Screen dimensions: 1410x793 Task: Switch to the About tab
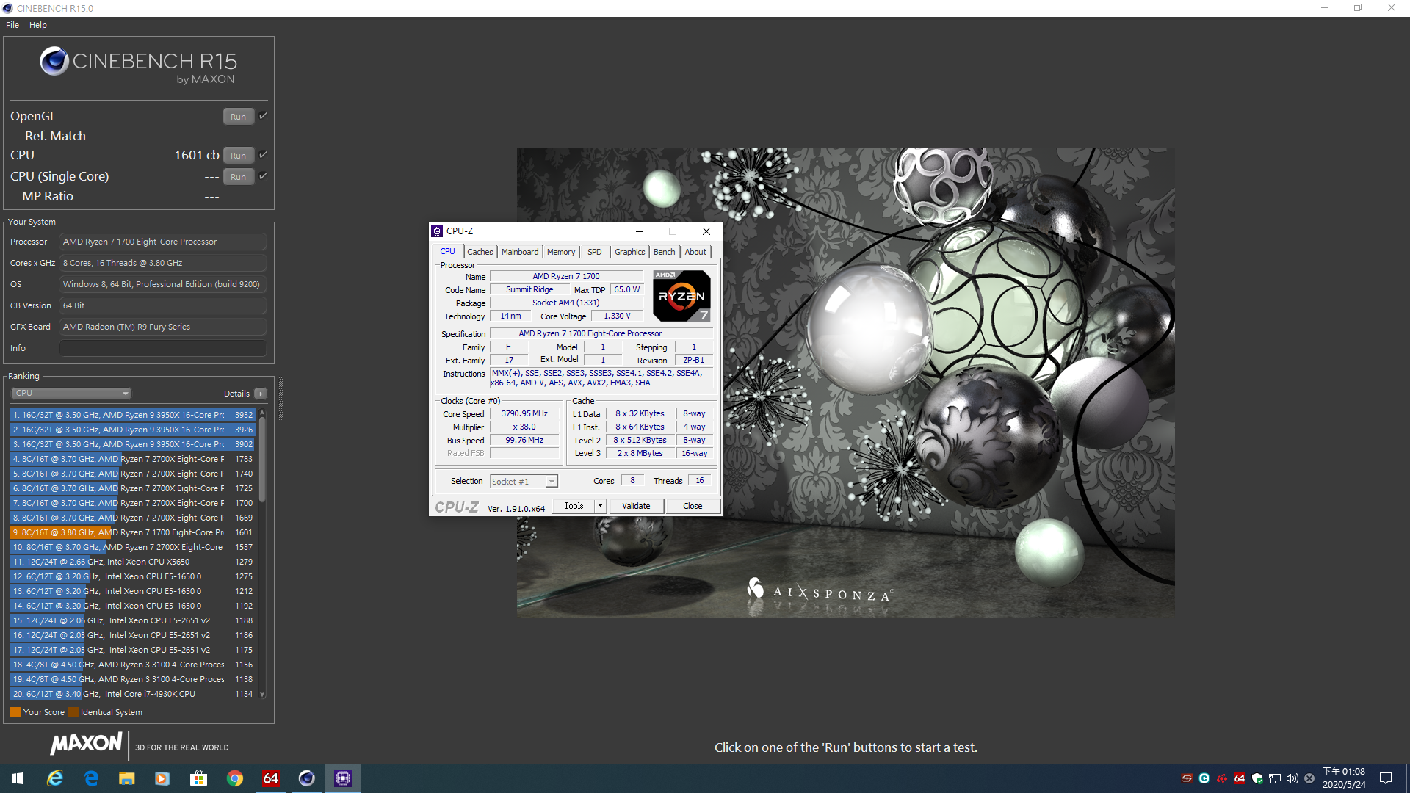(695, 252)
